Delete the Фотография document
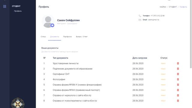Viewport: 192px width, 108px height. coord(178,79)
